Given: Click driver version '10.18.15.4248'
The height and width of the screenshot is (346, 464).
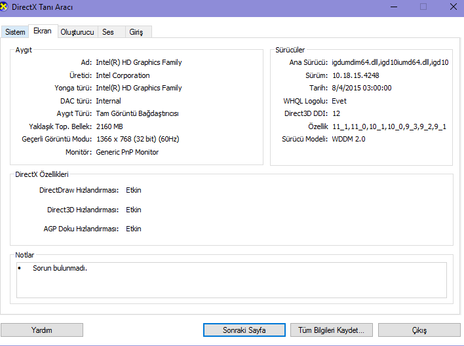Looking at the screenshot, I should pos(356,75).
